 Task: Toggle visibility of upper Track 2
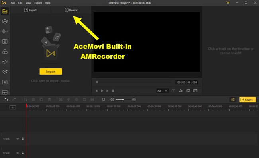click(18, 139)
